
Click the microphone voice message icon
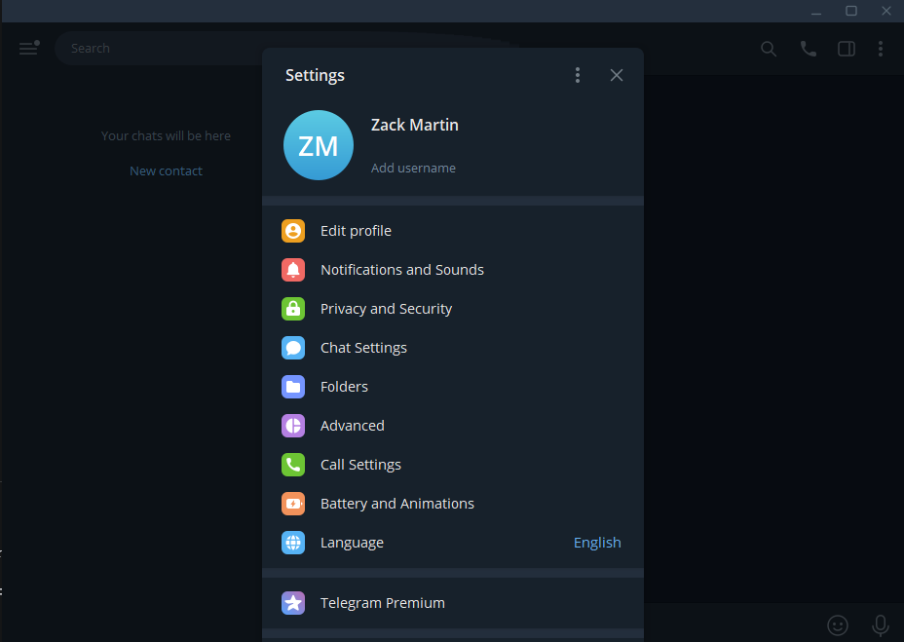(880, 625)
